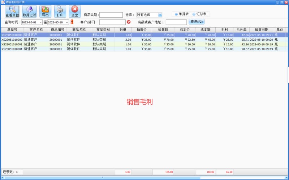
Task: Sort by the 毛利 column header
Action: (x=225, y=30)
